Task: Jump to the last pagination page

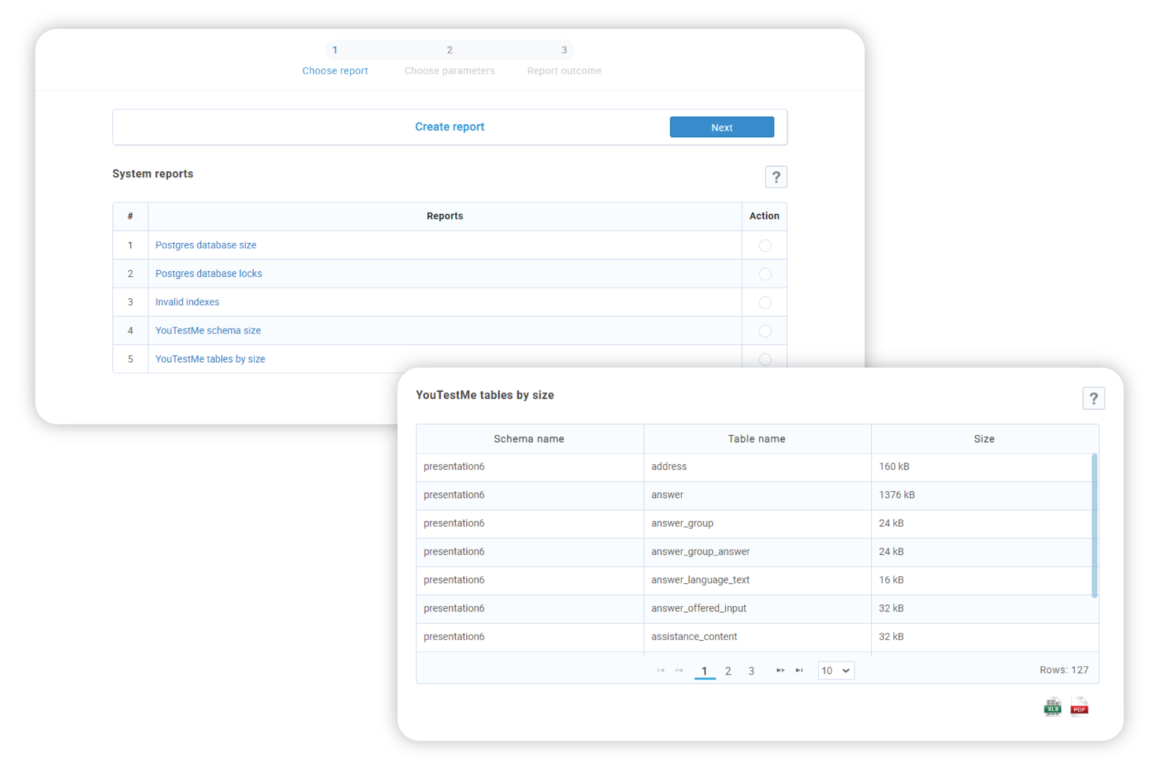Action: (x=799, y=670)
